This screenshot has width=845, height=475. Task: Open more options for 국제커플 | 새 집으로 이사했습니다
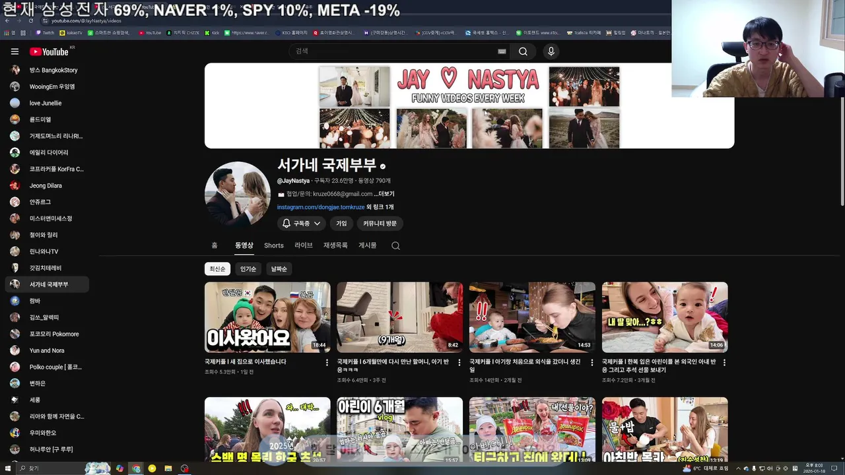[327, 362]
